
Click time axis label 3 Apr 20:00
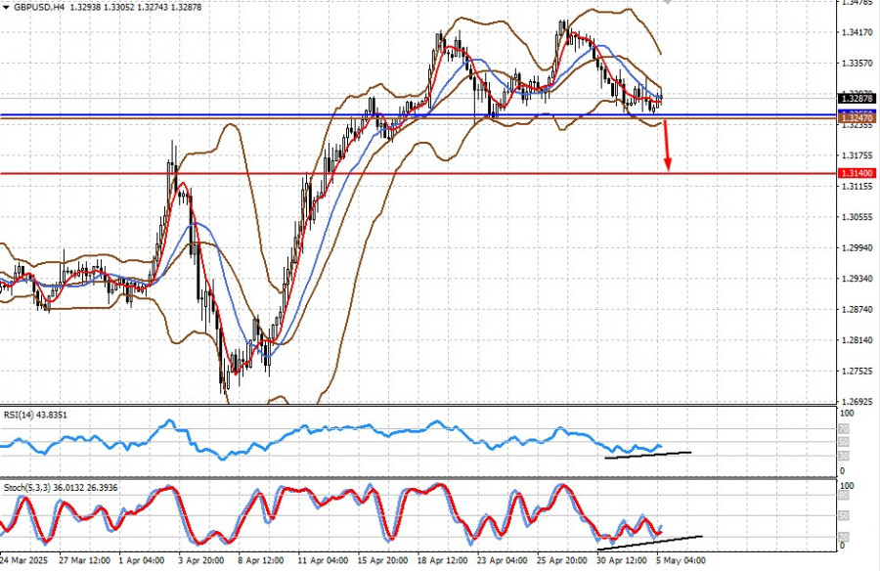[x=201, y=560]
